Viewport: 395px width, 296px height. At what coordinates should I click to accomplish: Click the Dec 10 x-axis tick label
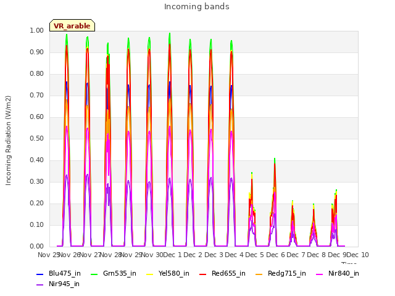(358, 255)
